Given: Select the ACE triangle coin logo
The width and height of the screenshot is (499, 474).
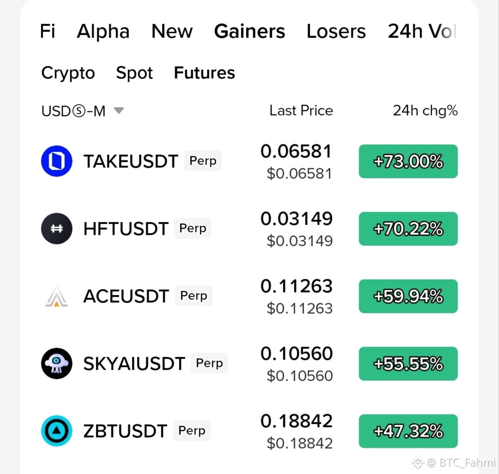Looking at the screenshot, I should [57, 296].
